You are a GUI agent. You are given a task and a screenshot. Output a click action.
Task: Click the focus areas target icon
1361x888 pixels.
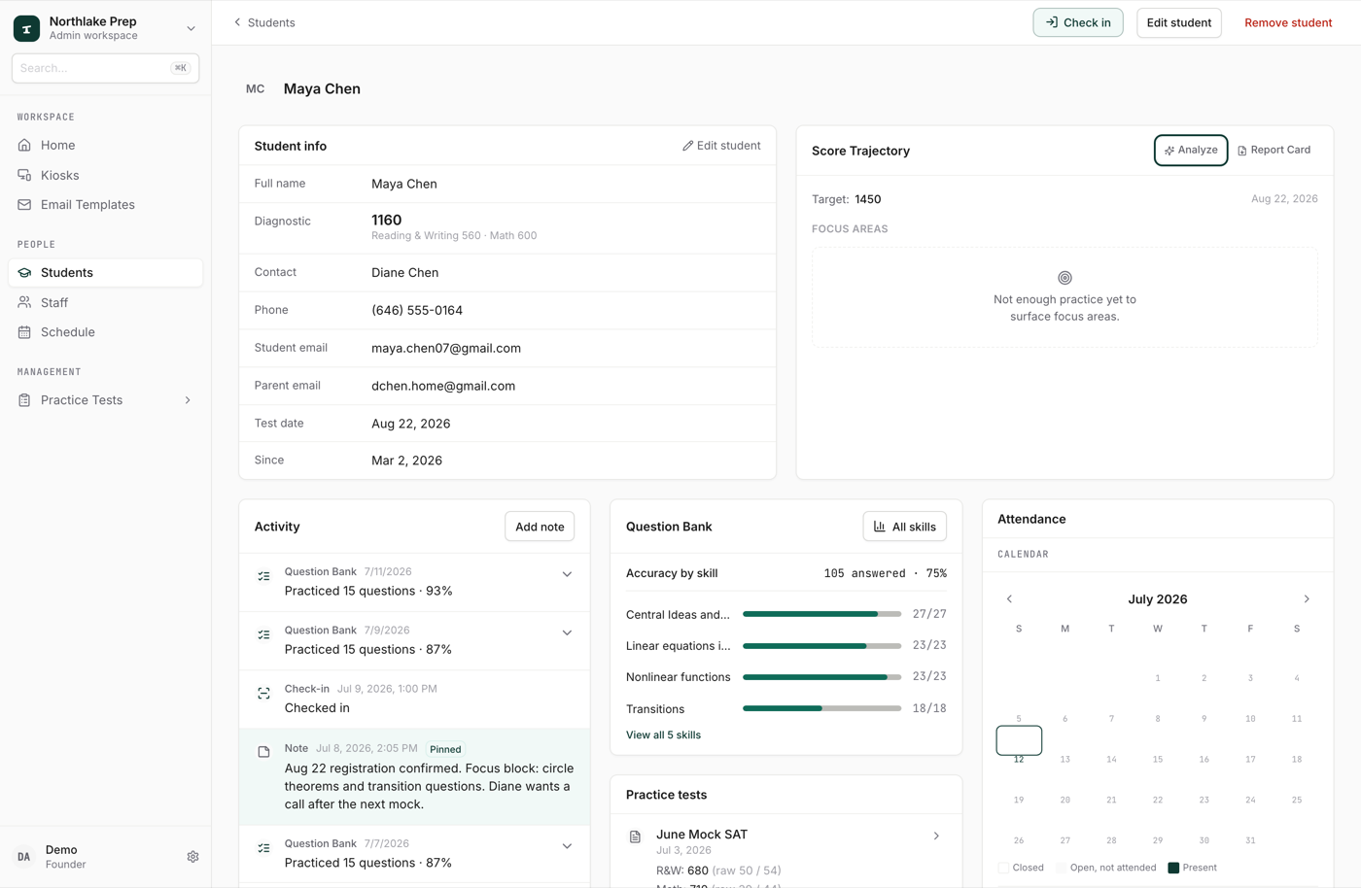1064,278
